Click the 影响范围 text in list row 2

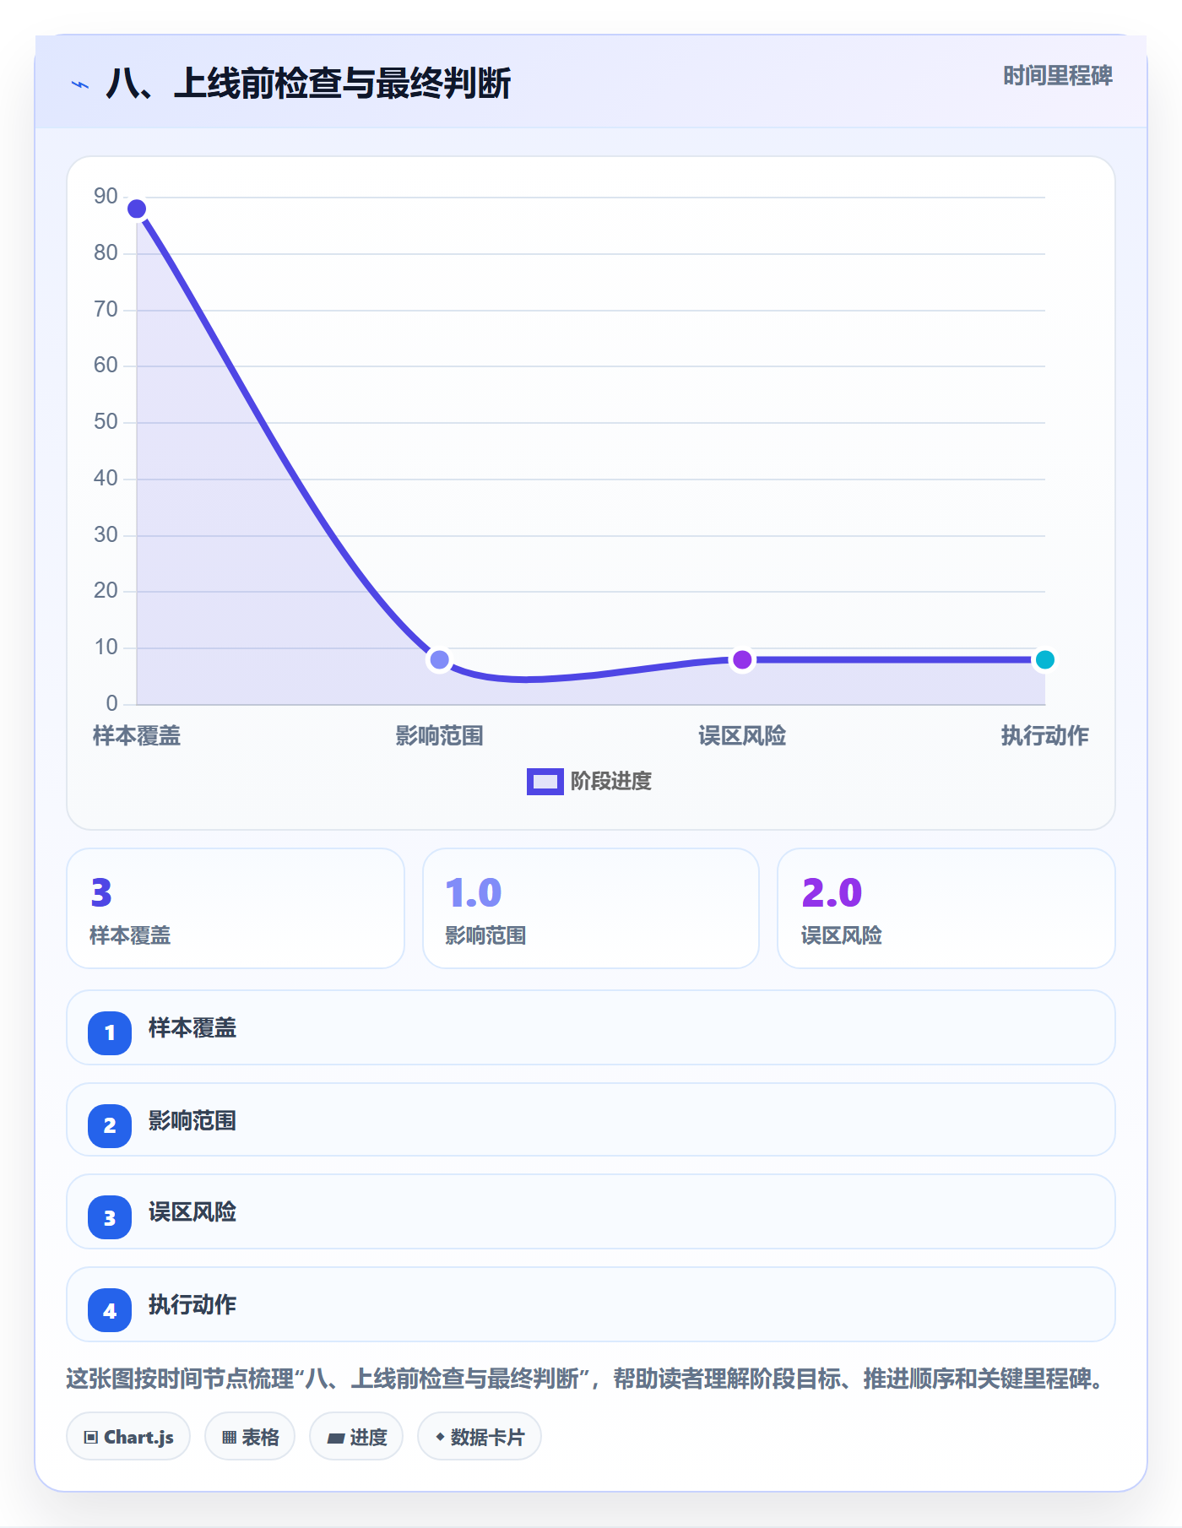(x=192, y=1121)
